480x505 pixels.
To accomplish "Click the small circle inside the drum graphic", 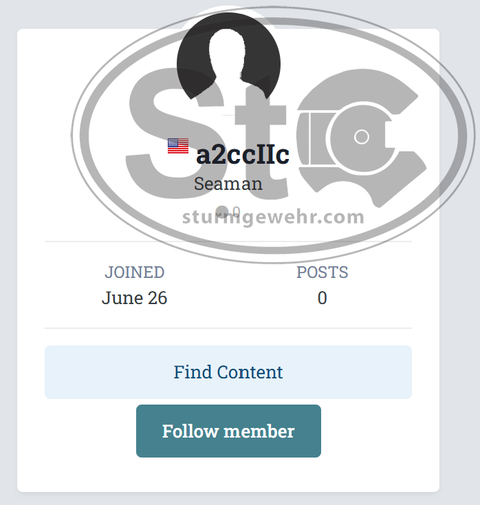I will 361,137.
